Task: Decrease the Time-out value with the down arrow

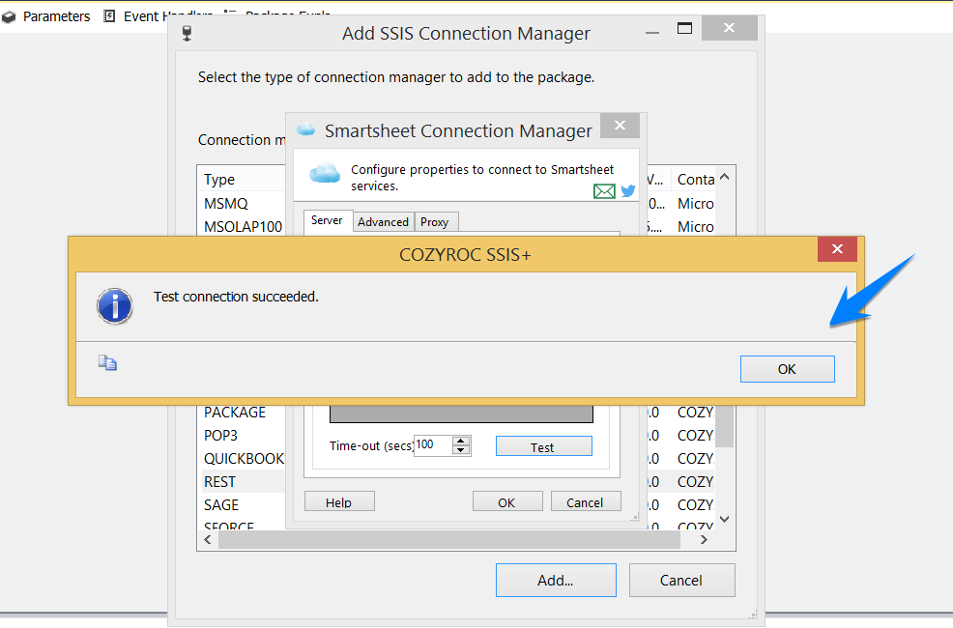Action: [461, 450]
